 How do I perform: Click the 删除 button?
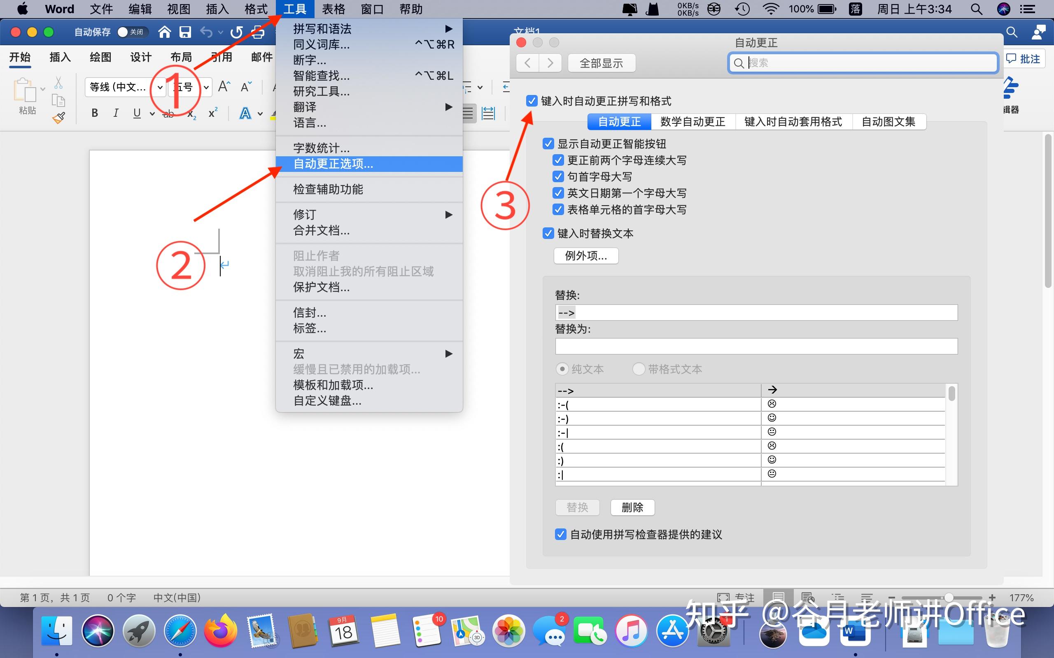pyautogui.click(x=632, y=507)
